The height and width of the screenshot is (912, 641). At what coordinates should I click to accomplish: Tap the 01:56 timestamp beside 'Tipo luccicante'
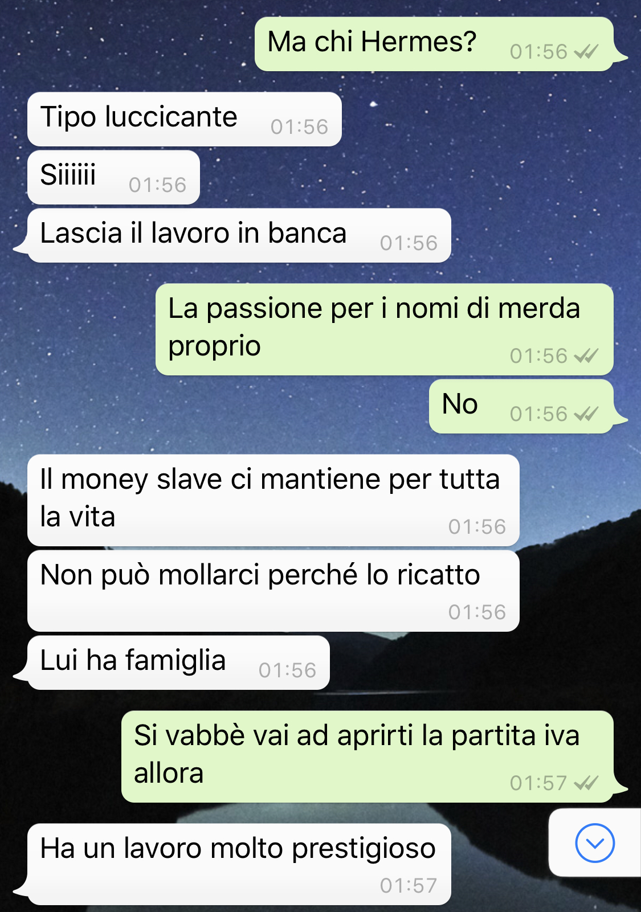[300, 127]
